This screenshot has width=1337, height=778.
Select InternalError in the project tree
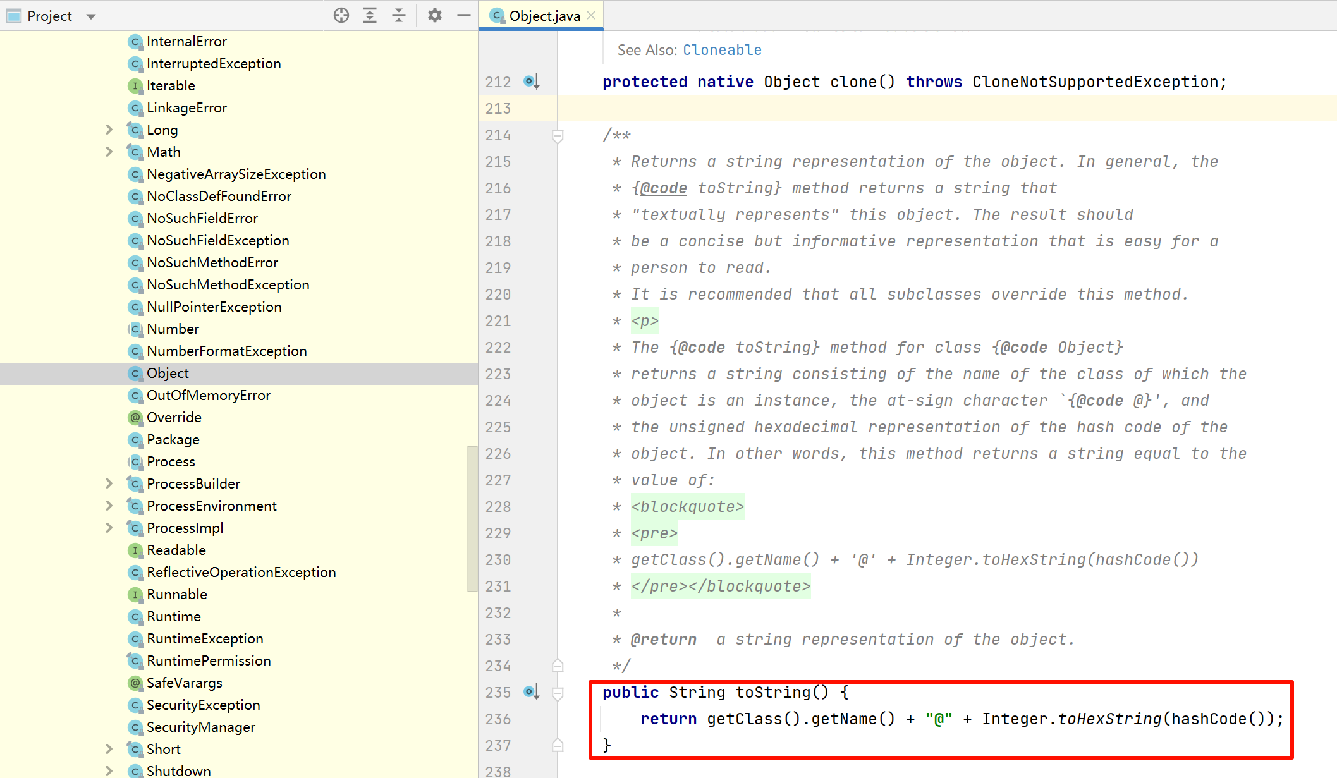(x=186, y=42)
